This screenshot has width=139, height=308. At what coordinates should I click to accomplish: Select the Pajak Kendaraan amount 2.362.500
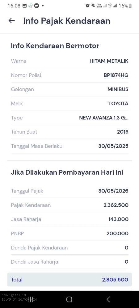tap(116, 205)
